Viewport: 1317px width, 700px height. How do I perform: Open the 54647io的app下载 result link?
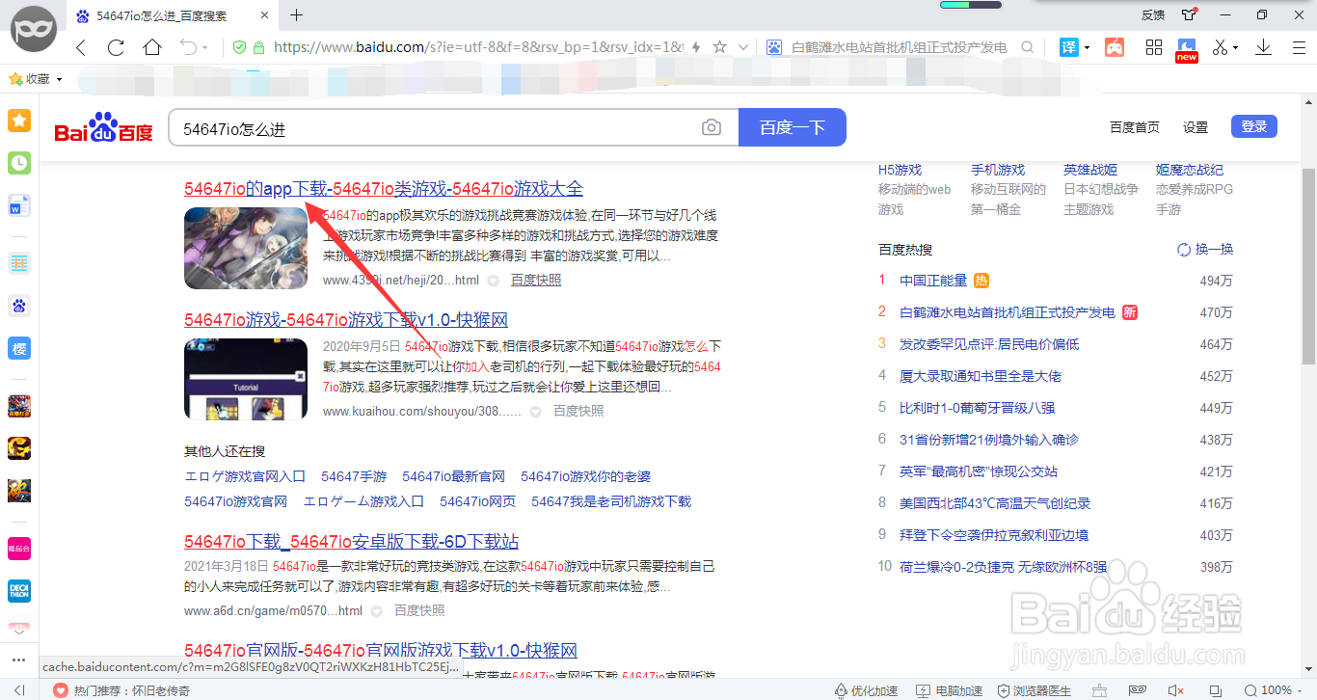(384, 189)
